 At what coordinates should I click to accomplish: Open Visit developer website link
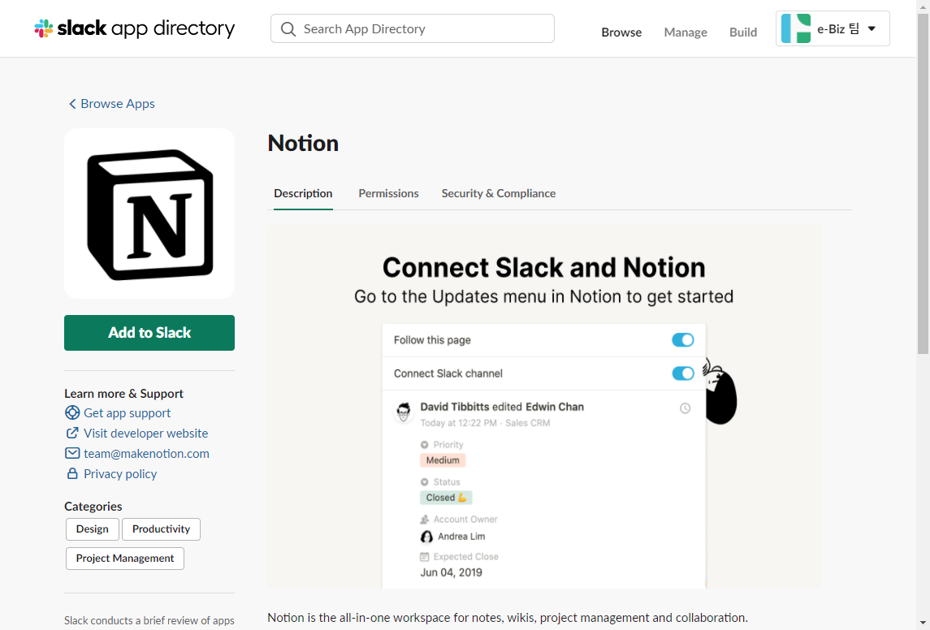(x=146, y=434)
